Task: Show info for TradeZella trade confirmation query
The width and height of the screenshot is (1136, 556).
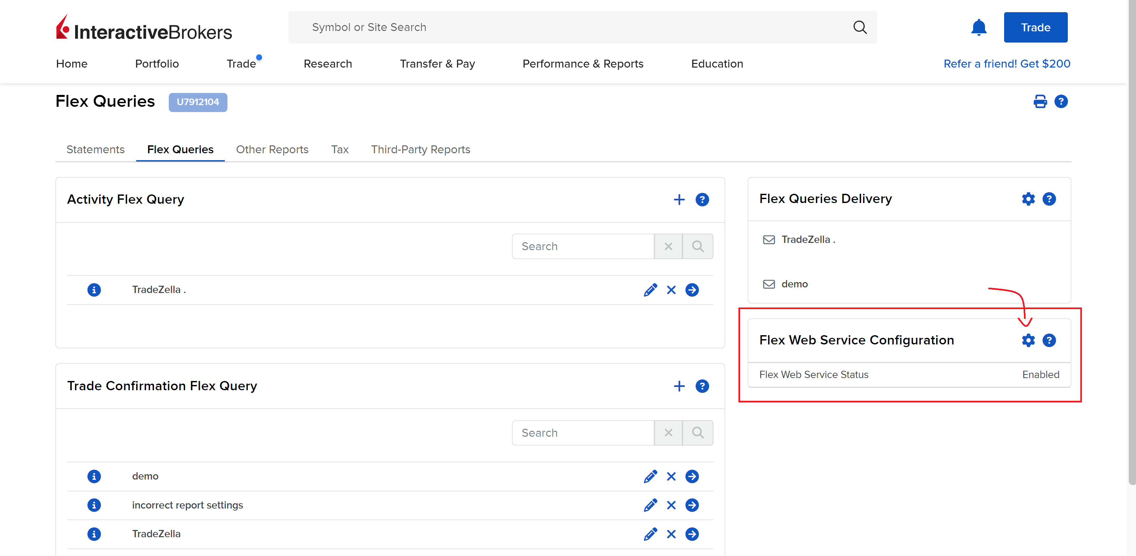Action: pyautogui.click(x=94, y=534)
